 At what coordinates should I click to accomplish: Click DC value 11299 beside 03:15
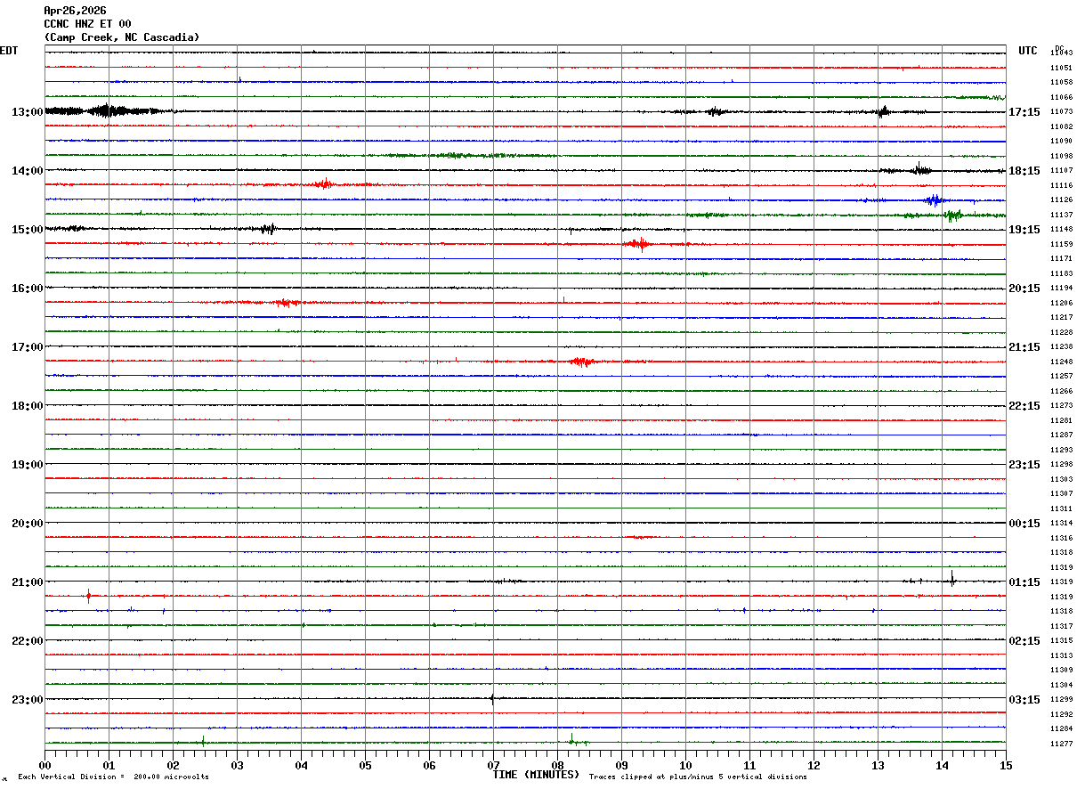pos(1061,700)
